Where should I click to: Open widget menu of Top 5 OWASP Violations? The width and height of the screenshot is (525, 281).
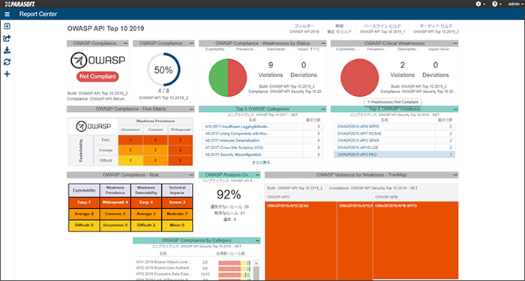pos(455,109)
